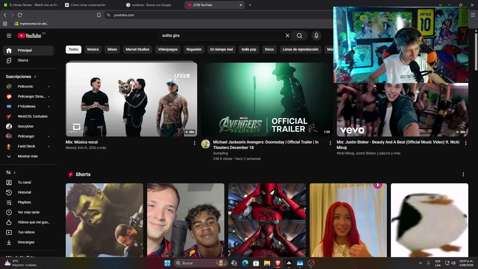Select the Marvel Studios filter chip
This screenshot has width=478, height=269.
coord(137,49)
